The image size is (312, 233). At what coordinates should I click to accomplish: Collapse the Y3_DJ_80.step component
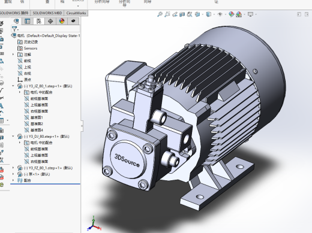13,136
